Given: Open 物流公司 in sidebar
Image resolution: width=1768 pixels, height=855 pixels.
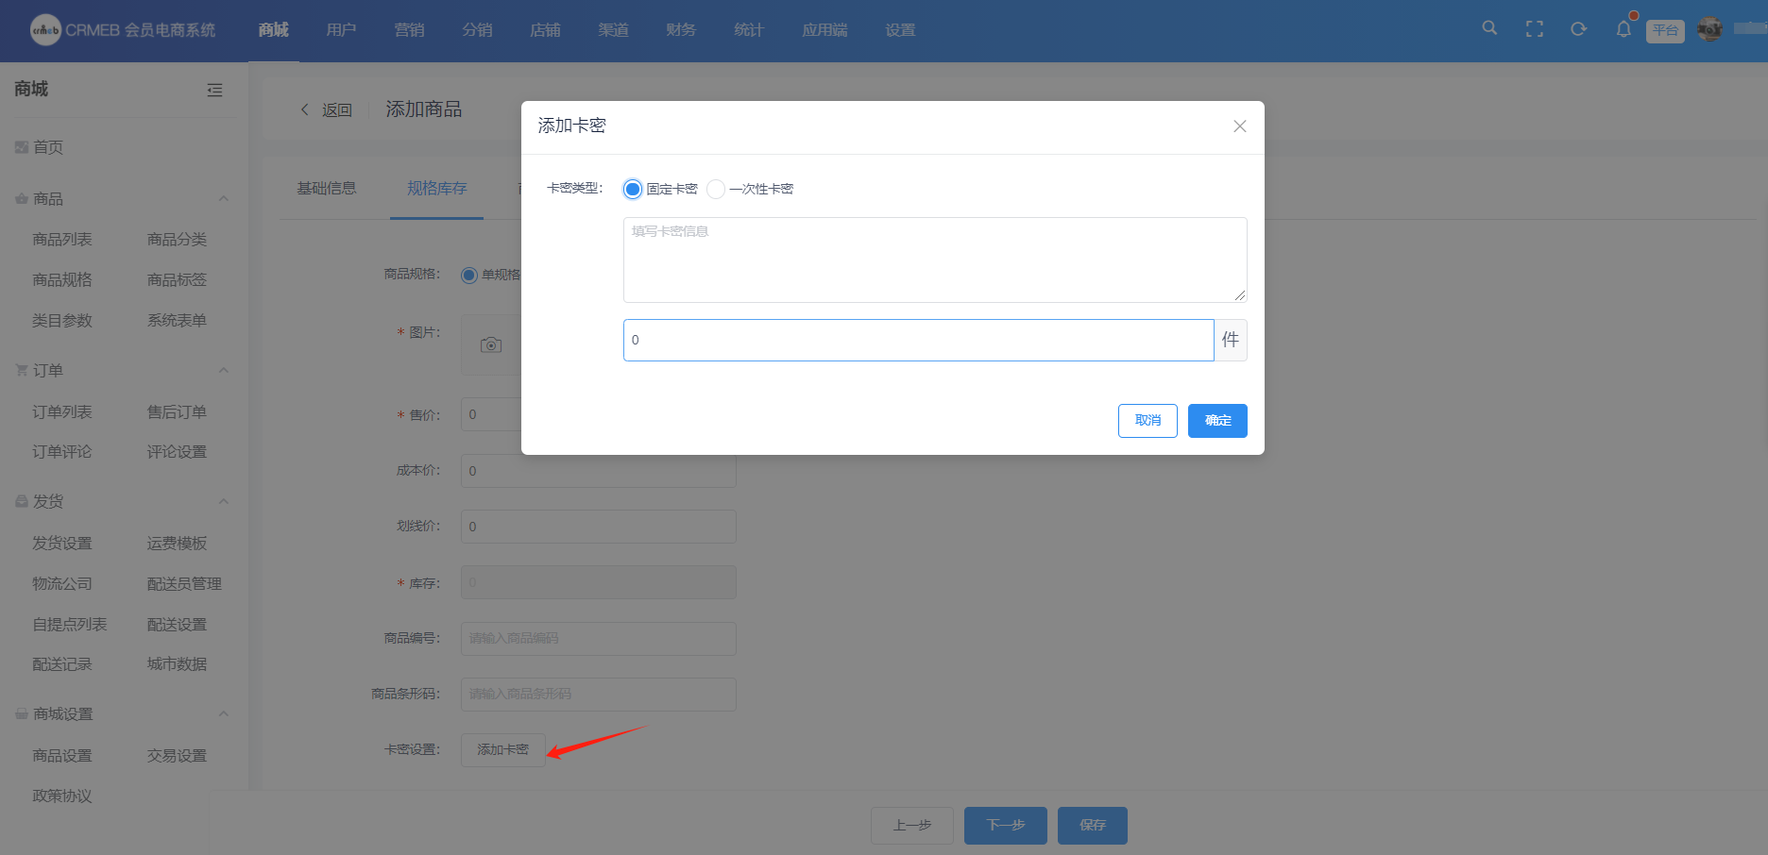Looking at the screenshot, I should tap(62, 584).
